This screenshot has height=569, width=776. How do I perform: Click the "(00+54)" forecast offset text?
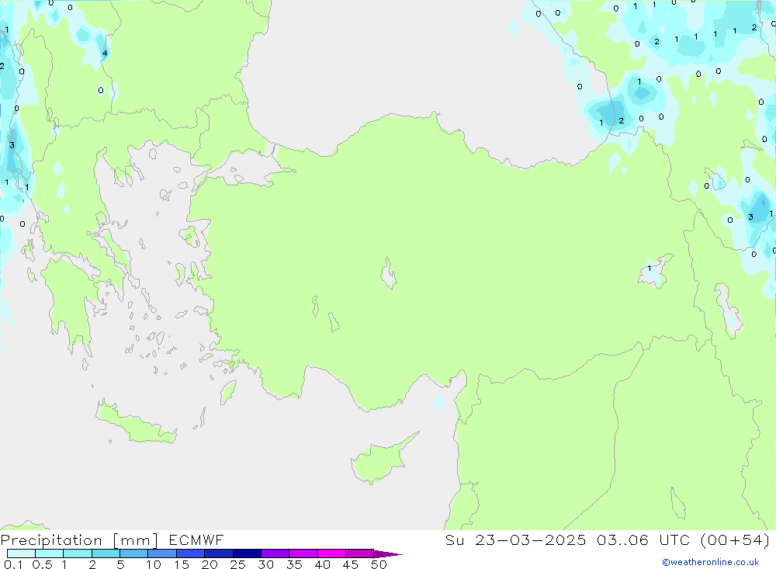(736, 540)
